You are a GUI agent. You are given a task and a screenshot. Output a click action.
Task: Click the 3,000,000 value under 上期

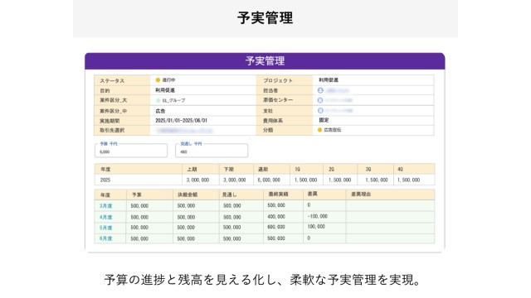click(197, 180)
